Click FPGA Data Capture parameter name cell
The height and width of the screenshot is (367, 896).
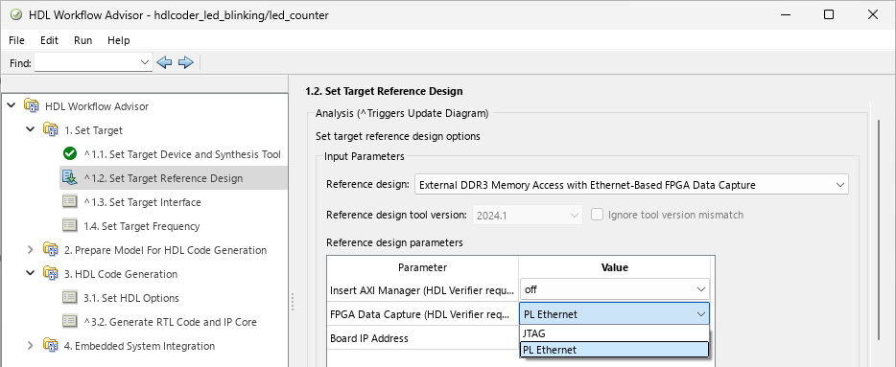click(423, 314)
